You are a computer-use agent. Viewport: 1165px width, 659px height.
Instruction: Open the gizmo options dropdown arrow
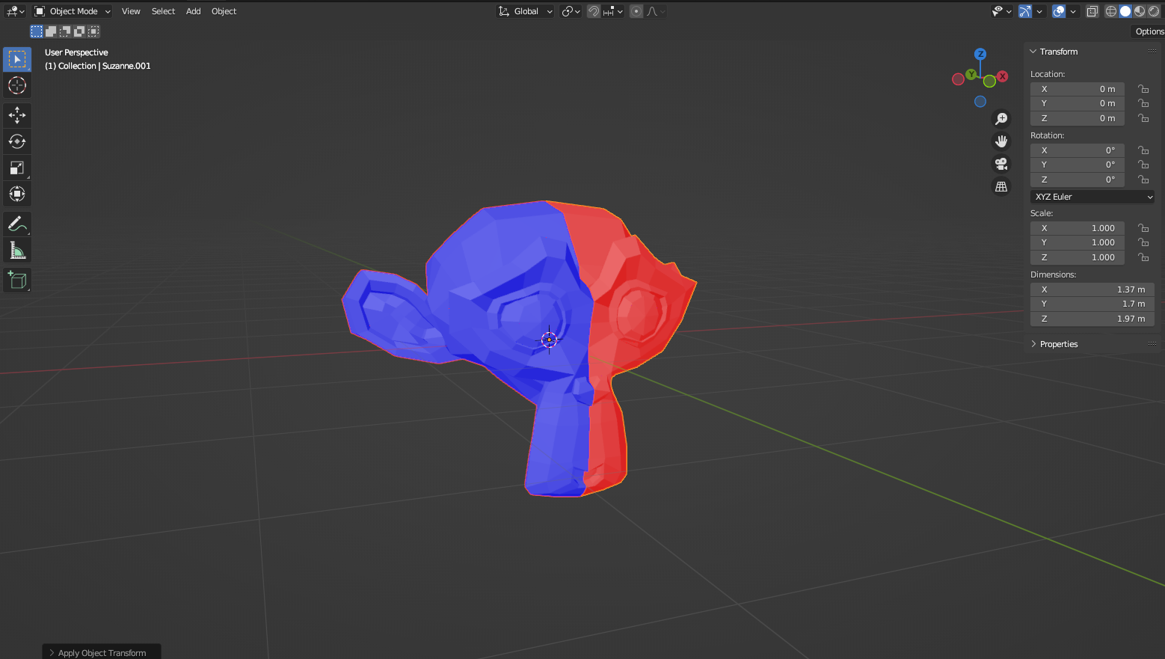[1039, 11]
